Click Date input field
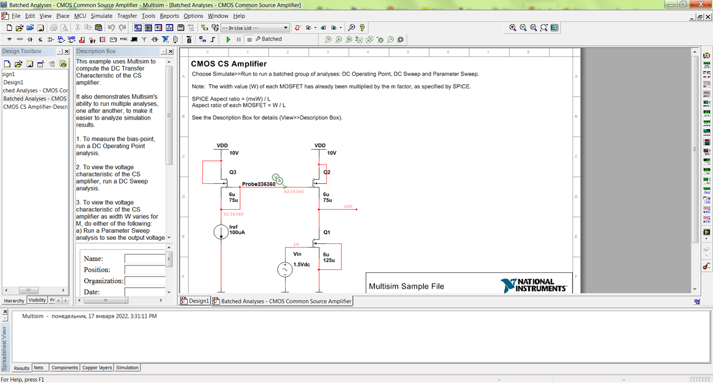The height and width of the screenshot is (383, 713). [x=145, y=292]
